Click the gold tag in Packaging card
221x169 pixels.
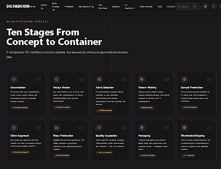point(147,155)
